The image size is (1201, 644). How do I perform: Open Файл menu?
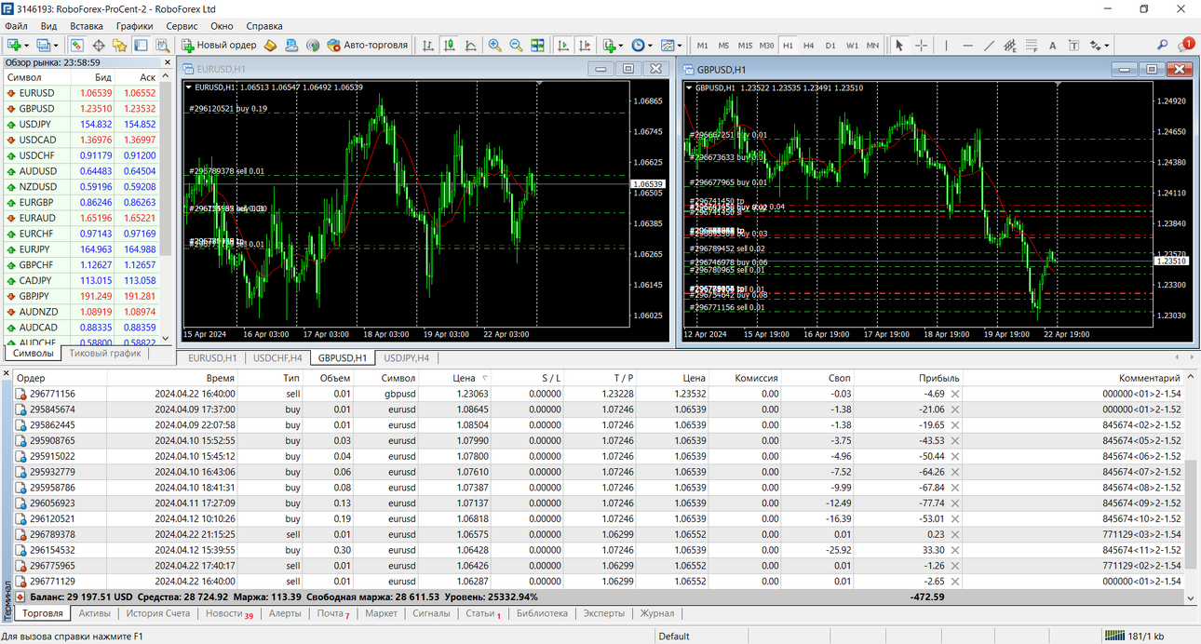point(16,26)
